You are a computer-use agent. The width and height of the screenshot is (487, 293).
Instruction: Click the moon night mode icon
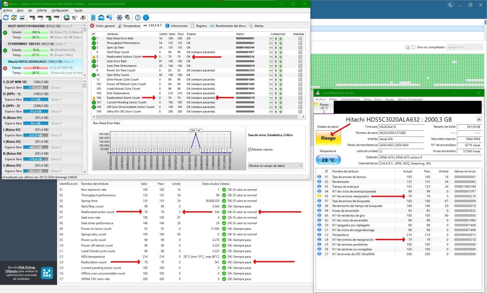tap(450, 5)
